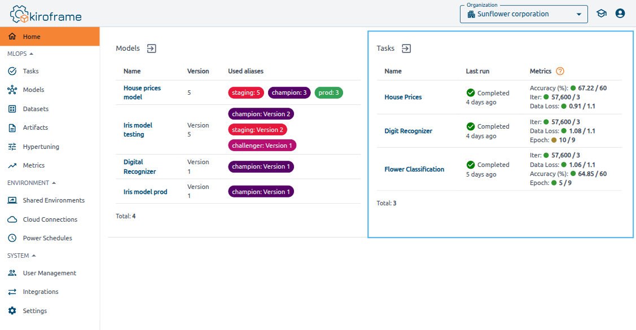Screen dimensions: 636x330
Task: Open the Organization dropdown selector
Action: click(524, 14)
